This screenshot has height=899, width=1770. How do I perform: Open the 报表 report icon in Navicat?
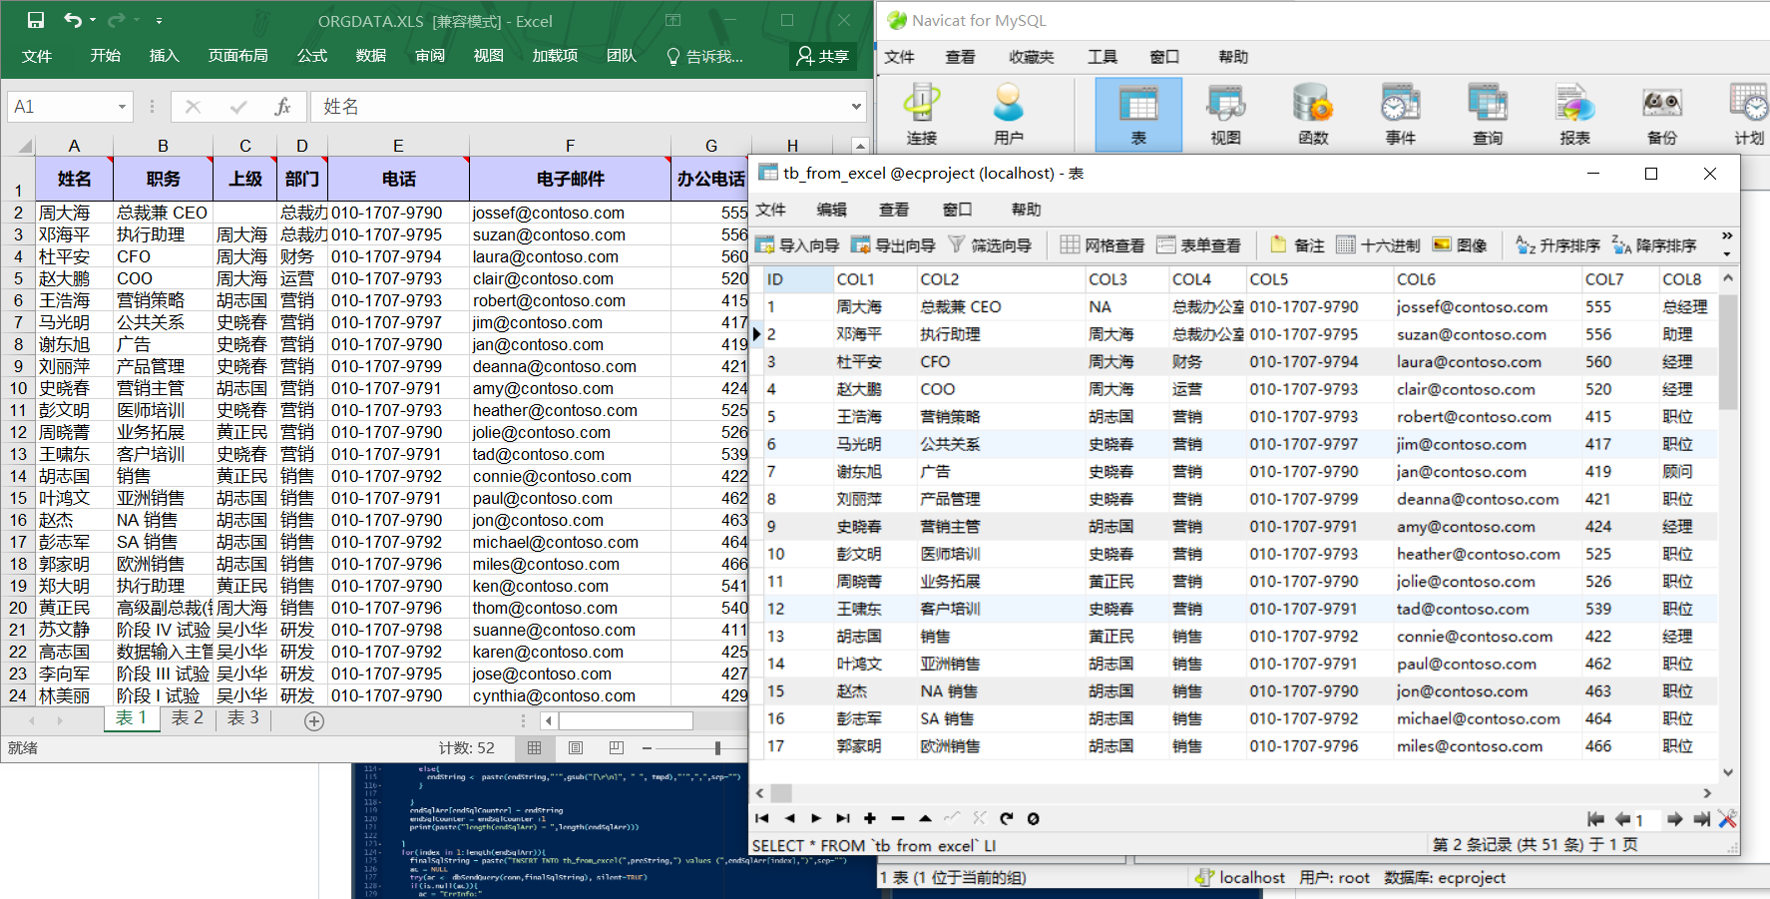click(x=1574, y=114)
